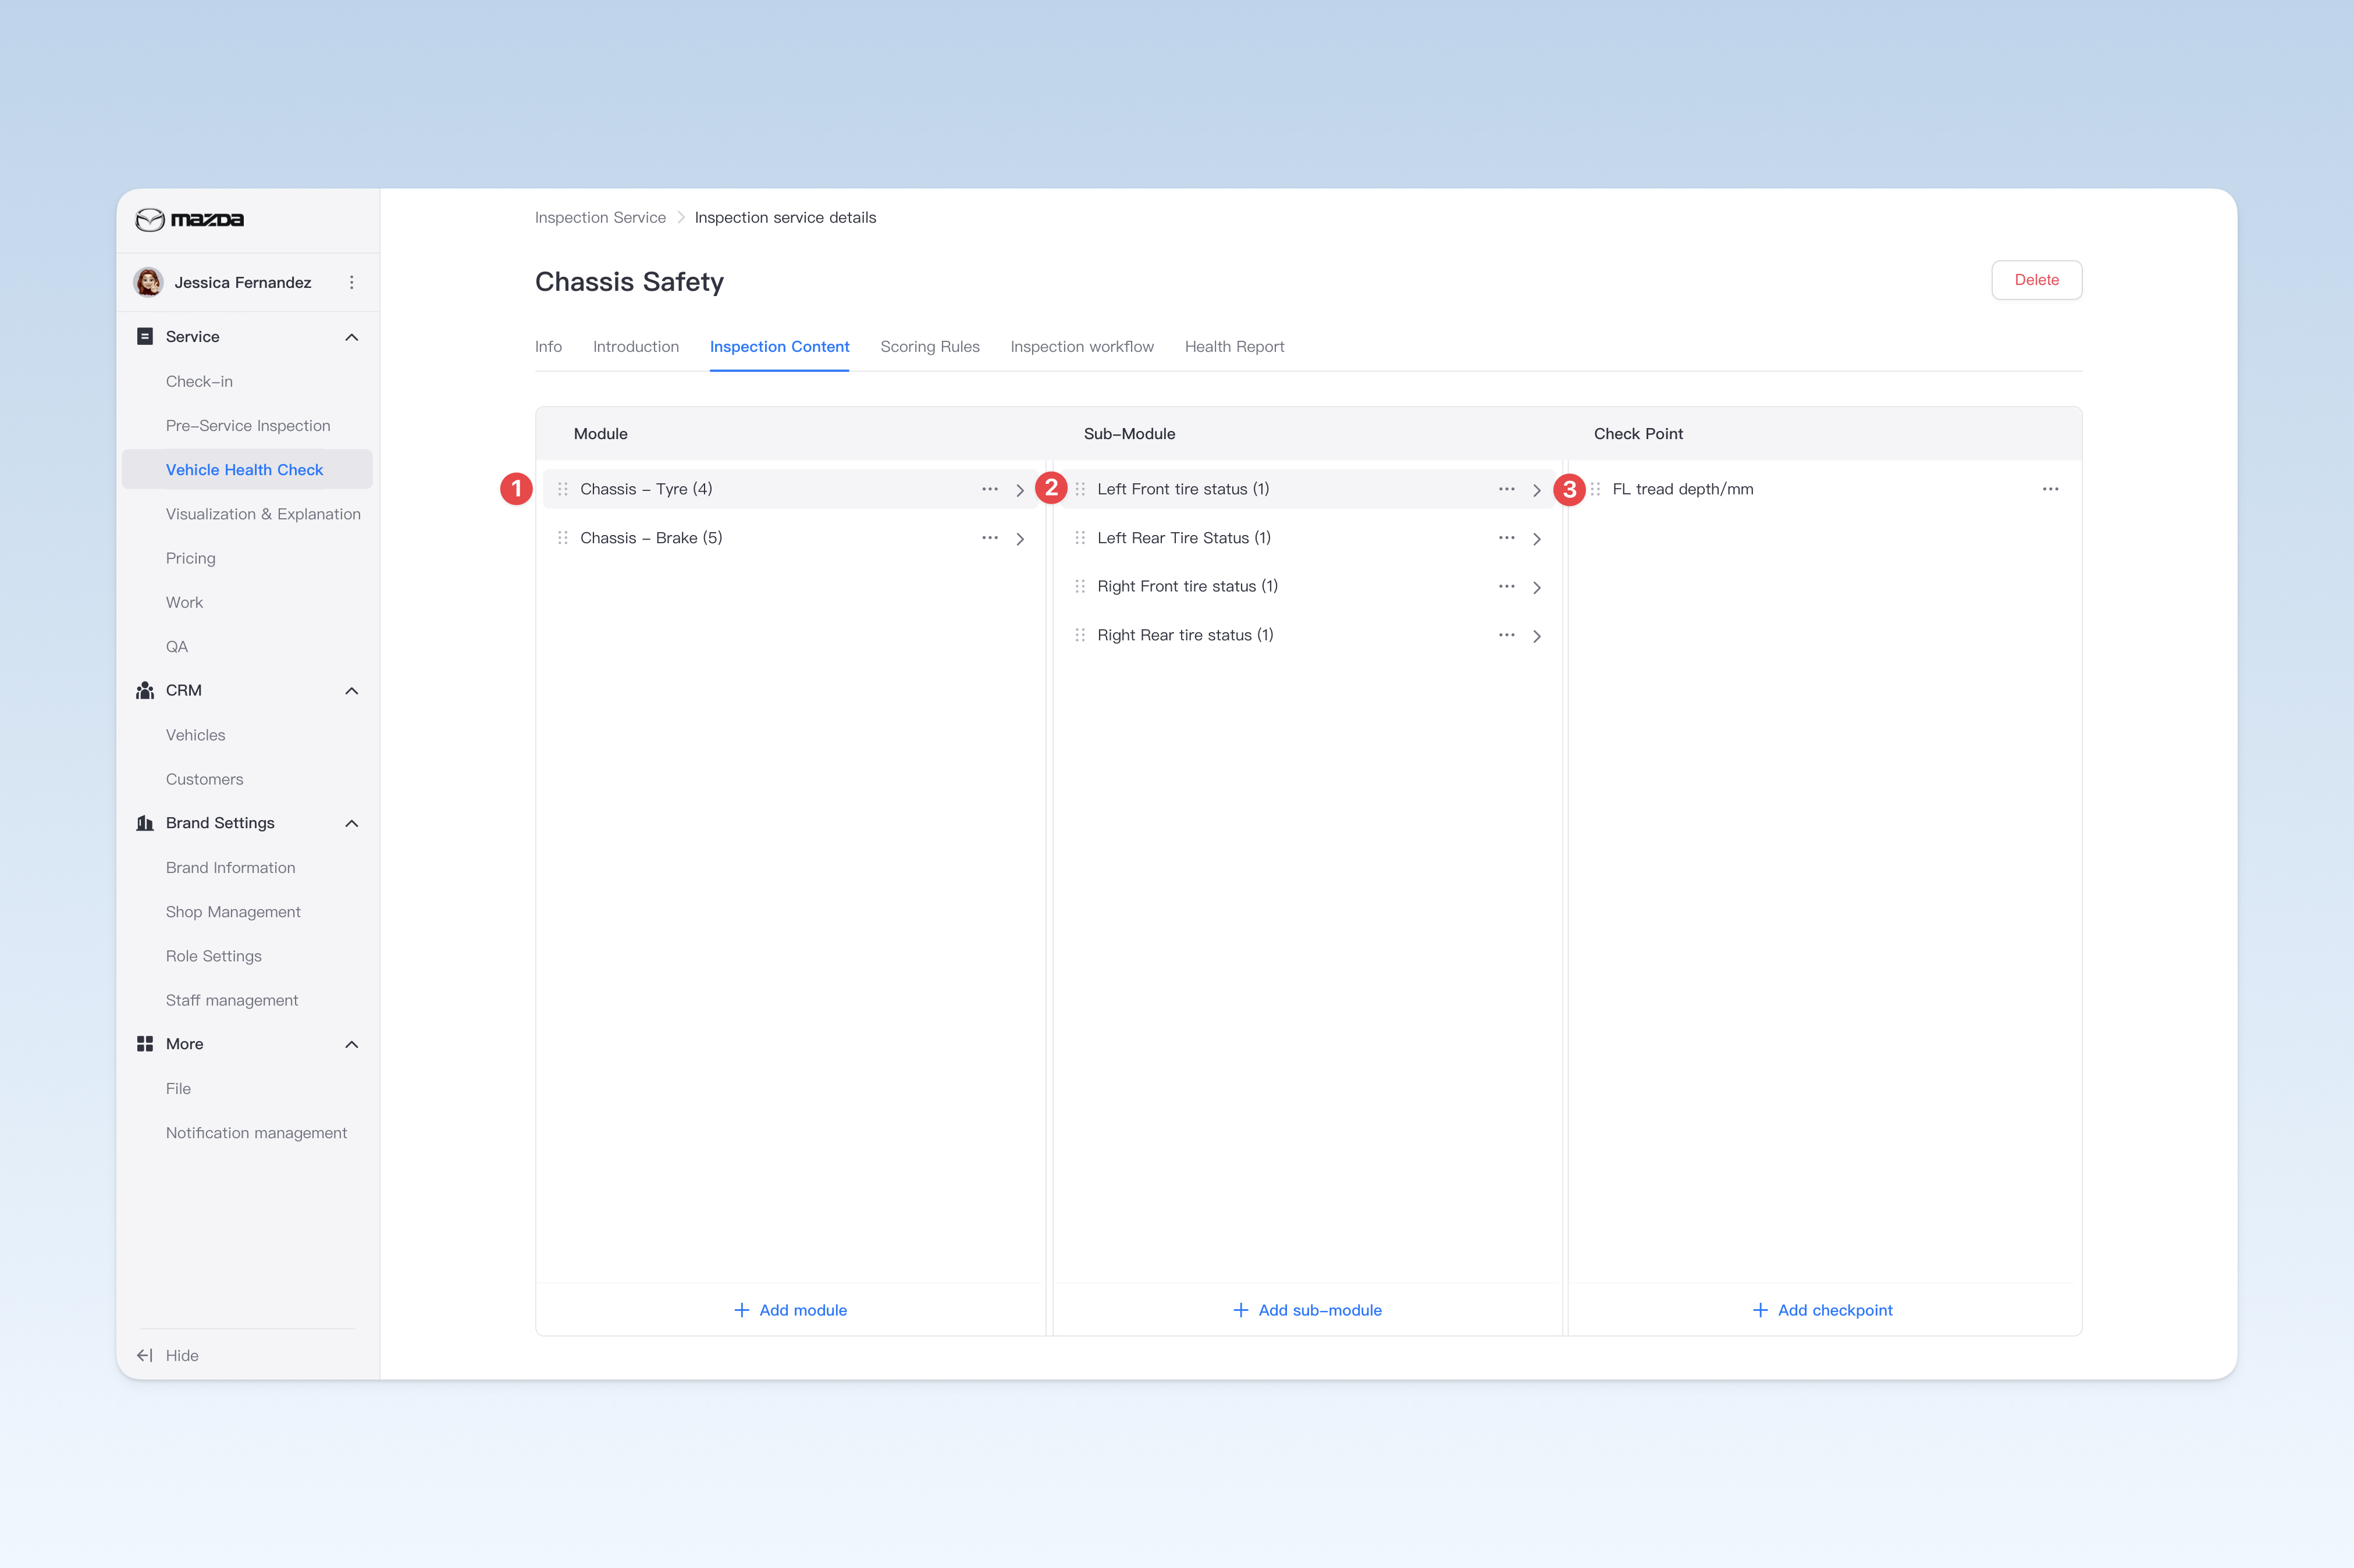Click Add module
Screen dimensions: 2354x1568
pos(790,1310)
